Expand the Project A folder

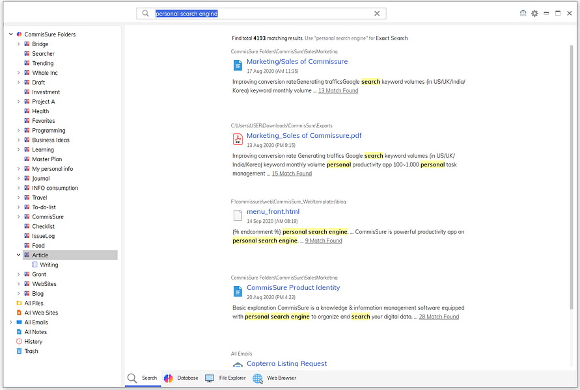point(18,101)
